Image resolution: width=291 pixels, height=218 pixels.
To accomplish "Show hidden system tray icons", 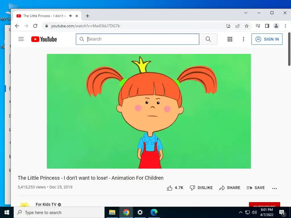I will [240, 212].
